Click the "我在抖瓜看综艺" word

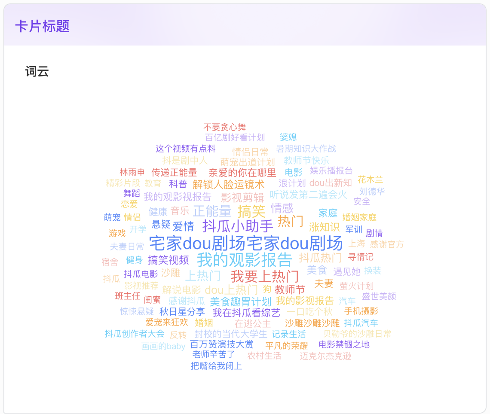[246, 313]
